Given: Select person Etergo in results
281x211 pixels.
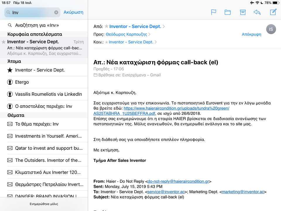Looking at the screenshot, I should (x=44, y=82).
